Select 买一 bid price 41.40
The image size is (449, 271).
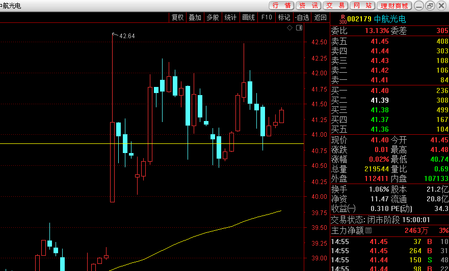(380, 91)
